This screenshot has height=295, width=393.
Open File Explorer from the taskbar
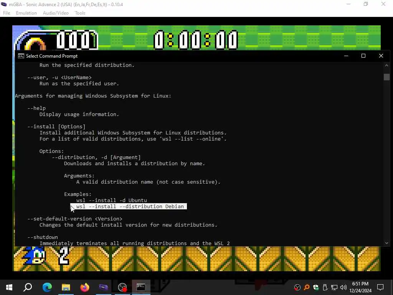(66, 287)
